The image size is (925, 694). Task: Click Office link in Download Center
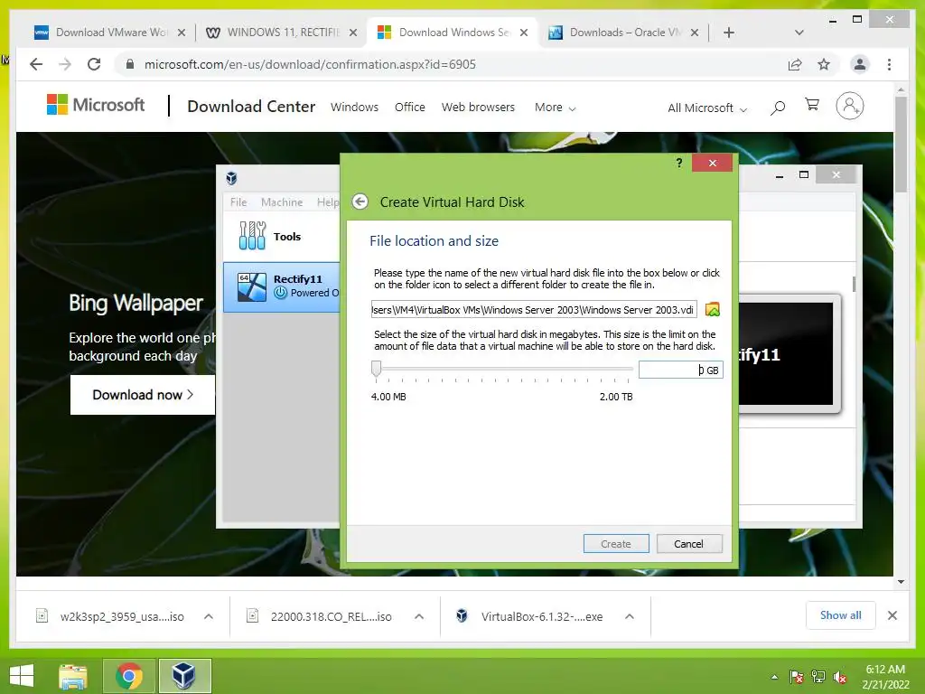pyautogui.click(x=409, y=107)
